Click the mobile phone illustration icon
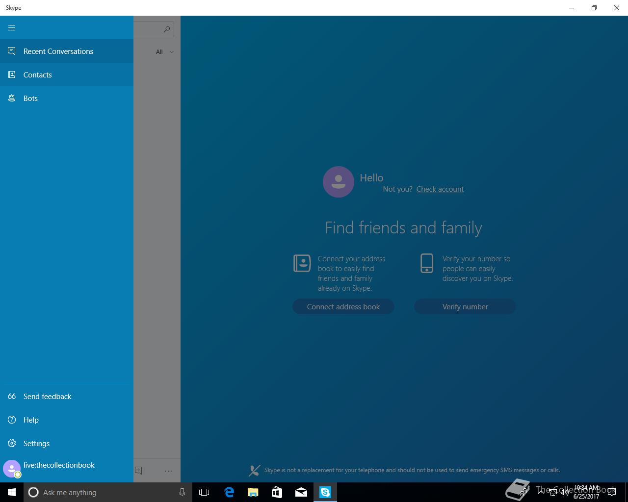Image resolution: width=628 pixels, height=502 pixels. pos(427,263)
